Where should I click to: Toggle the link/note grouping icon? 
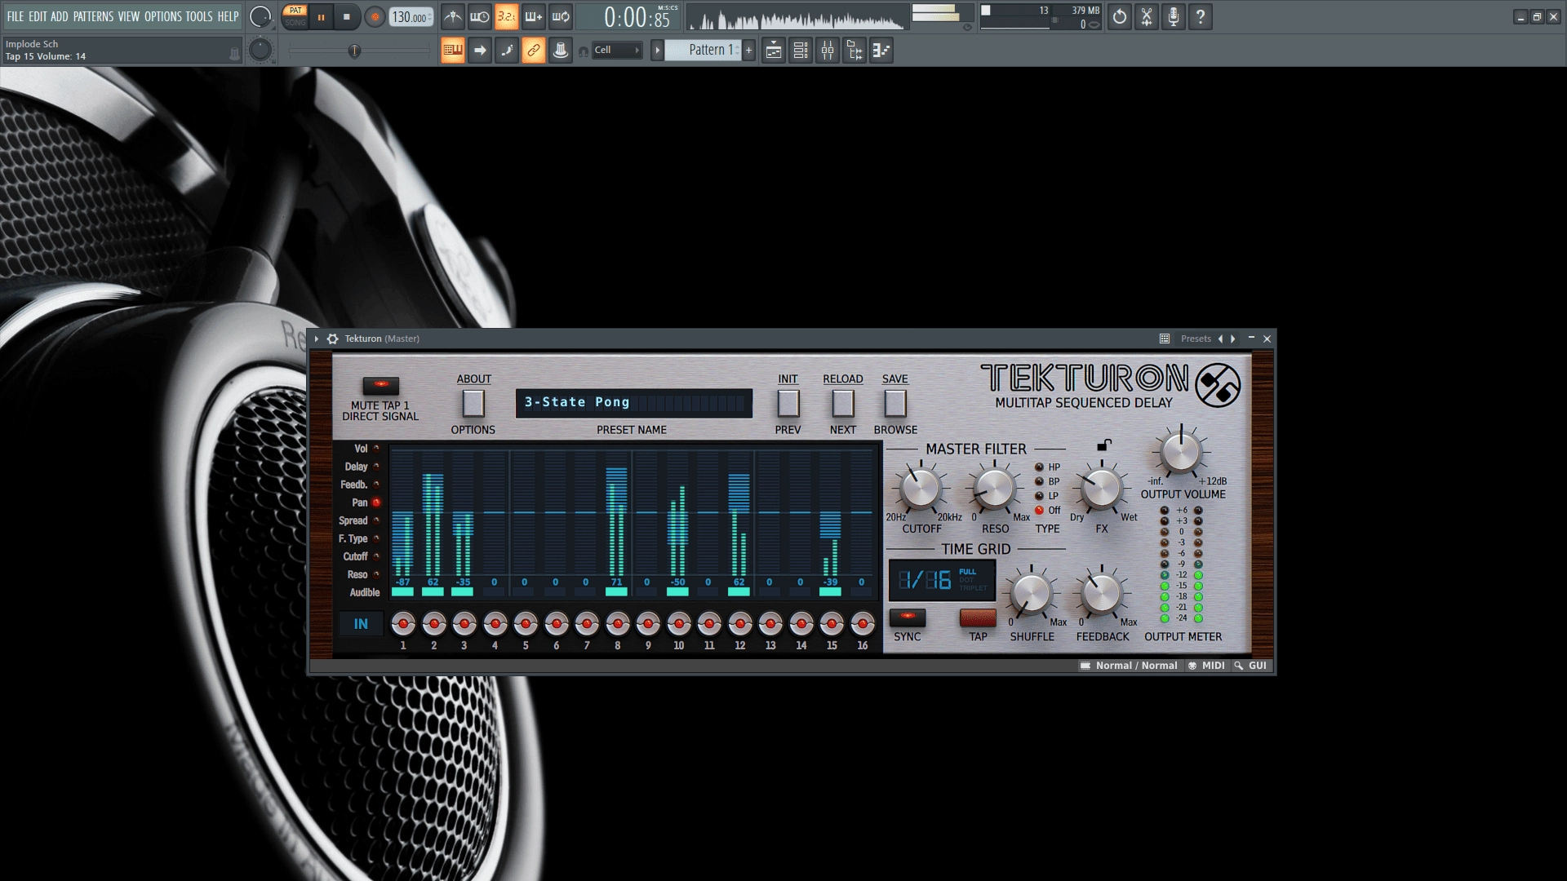(x=534, y=51)
